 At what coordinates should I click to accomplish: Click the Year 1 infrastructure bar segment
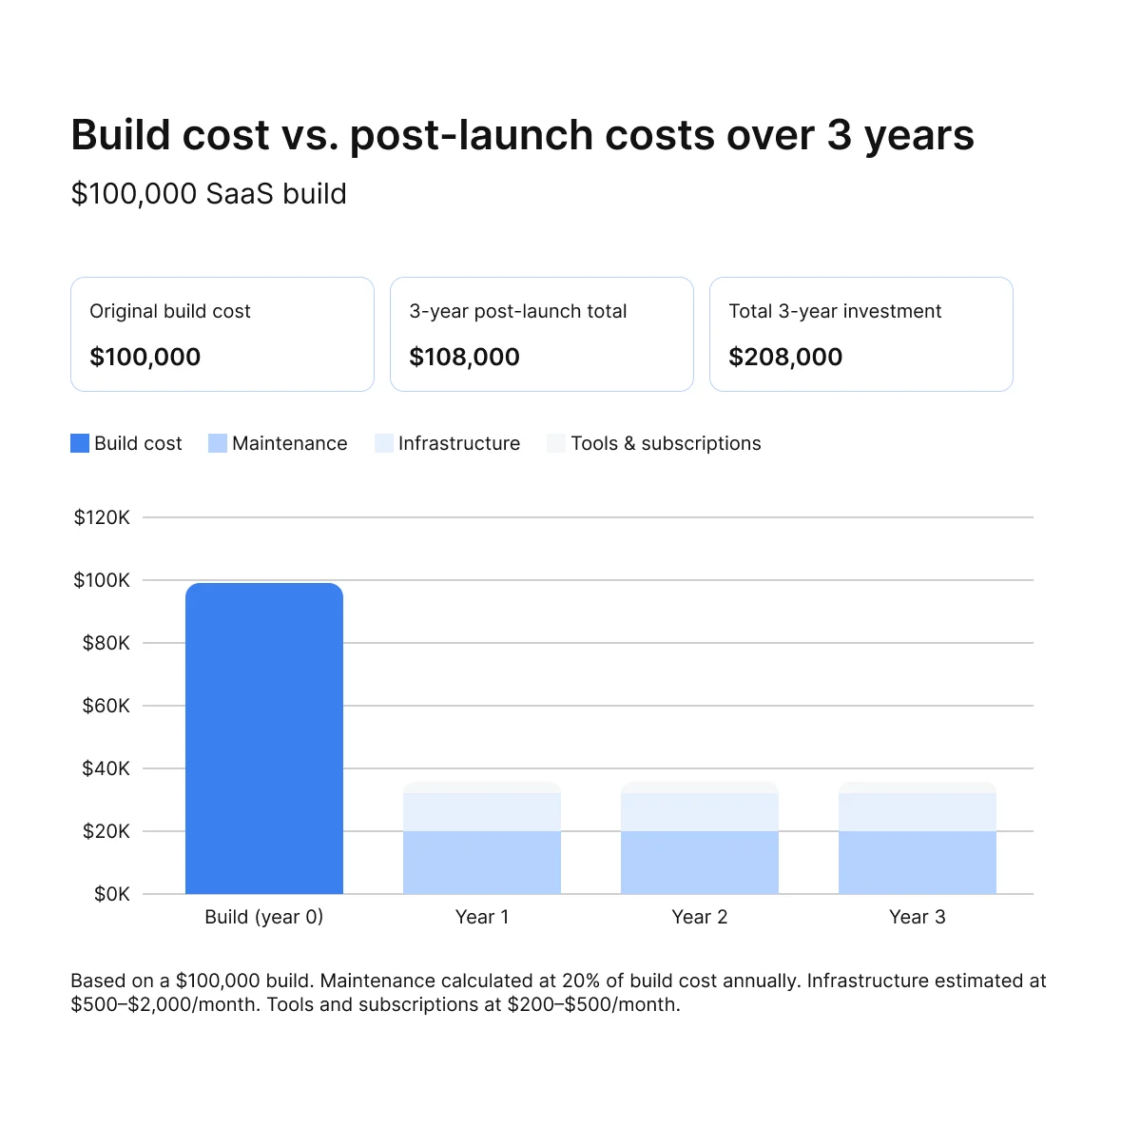[482, 812]
